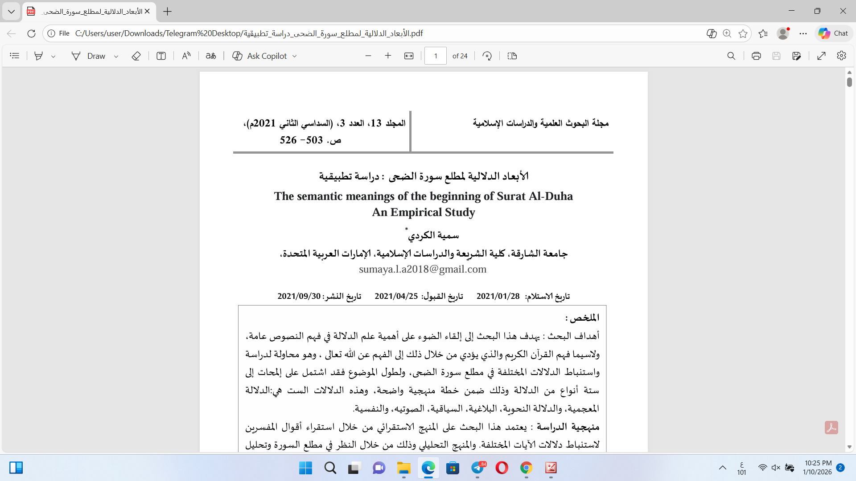Click the vertical scrollbar thumb
This screenshot has width=856, height=481.
coord(849,82)
